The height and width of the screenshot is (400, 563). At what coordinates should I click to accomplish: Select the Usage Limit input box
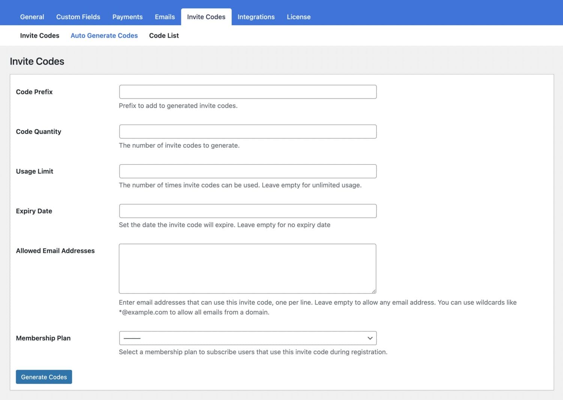248,171
